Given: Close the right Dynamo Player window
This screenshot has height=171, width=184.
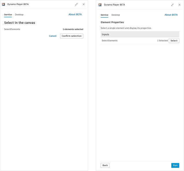Looking at the screenshot, I should pos(179,5).
